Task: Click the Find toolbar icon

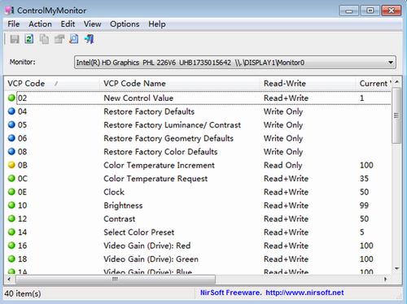Action: pos(74,39)
